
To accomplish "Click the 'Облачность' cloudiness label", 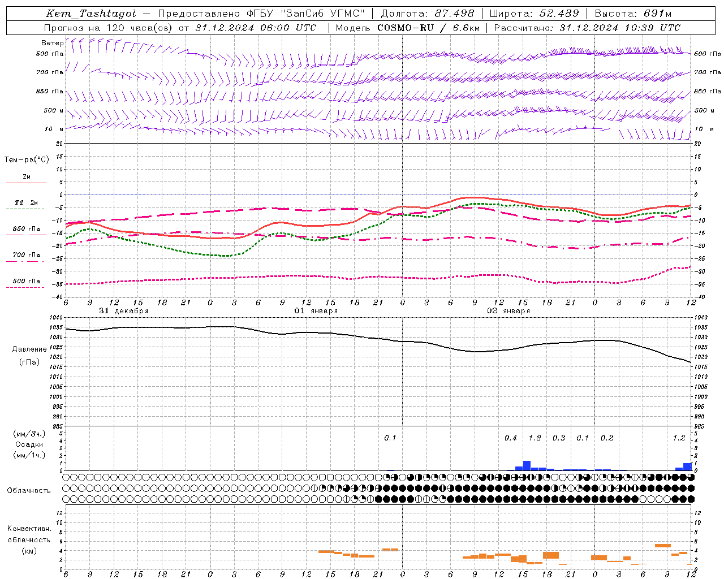I will (29, 490).
